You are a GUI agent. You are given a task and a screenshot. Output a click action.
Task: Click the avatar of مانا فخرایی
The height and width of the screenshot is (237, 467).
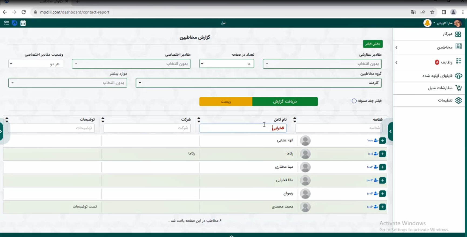(x=305, y=180)
